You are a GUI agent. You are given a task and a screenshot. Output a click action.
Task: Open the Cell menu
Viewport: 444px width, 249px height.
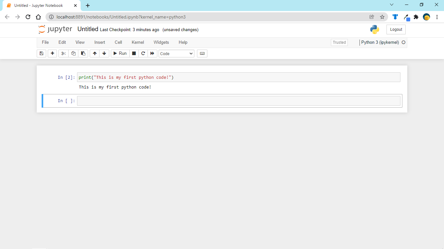point(118,42)
